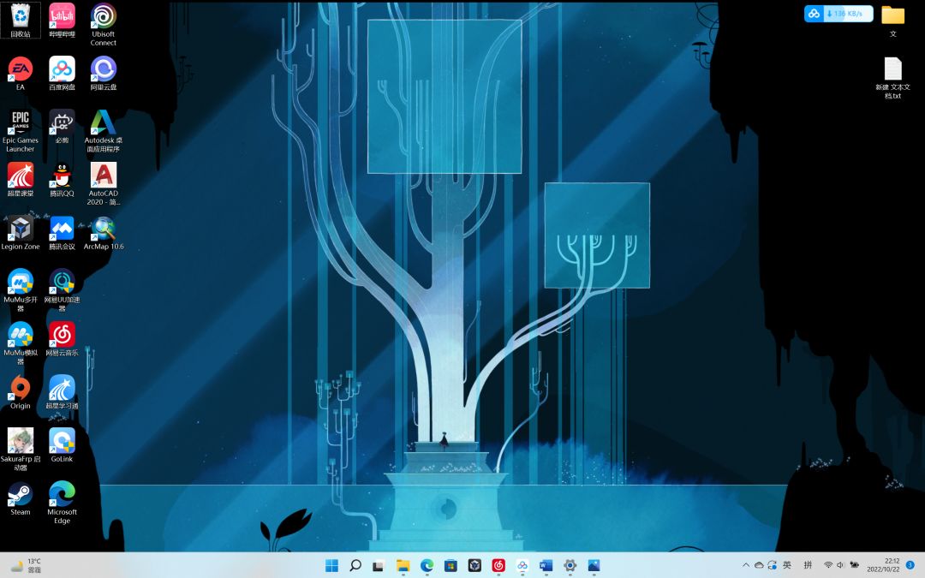Select the Origin desktop shortcut
The image size is (925, 578).
point(20,391)
